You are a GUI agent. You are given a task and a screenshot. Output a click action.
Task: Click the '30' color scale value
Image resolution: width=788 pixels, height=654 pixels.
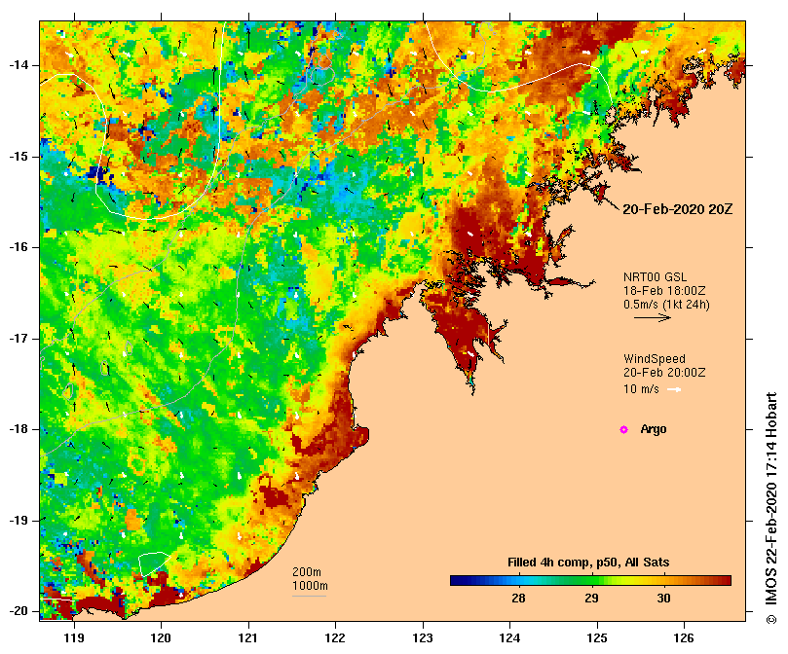click(x=664, y=599)
